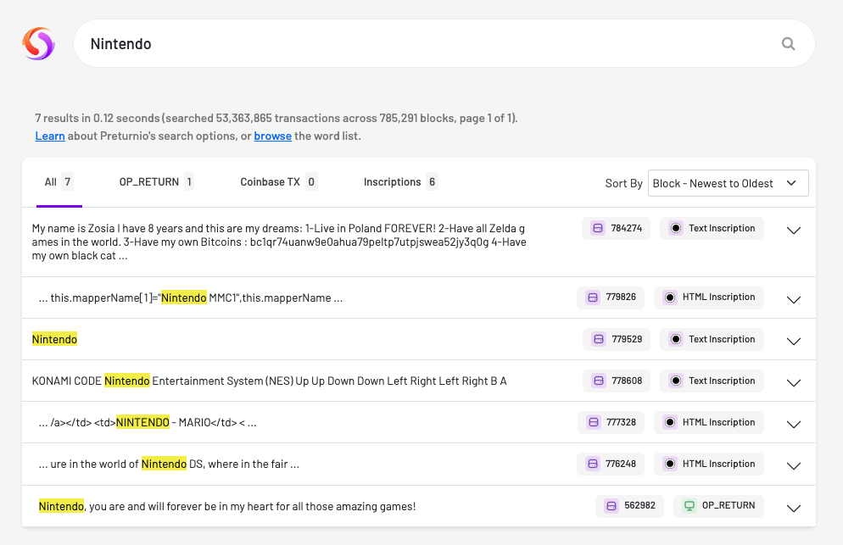Open the Learn link

click(x=50, y=136)
